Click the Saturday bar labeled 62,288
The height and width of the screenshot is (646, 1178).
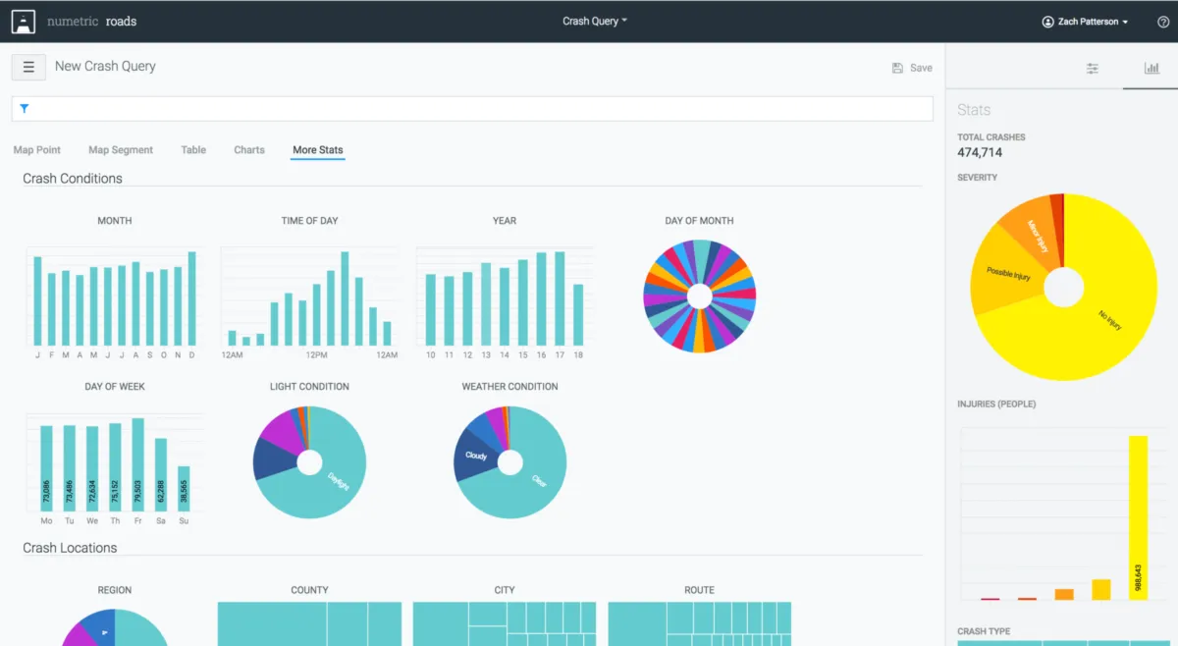tap(161, 475)
